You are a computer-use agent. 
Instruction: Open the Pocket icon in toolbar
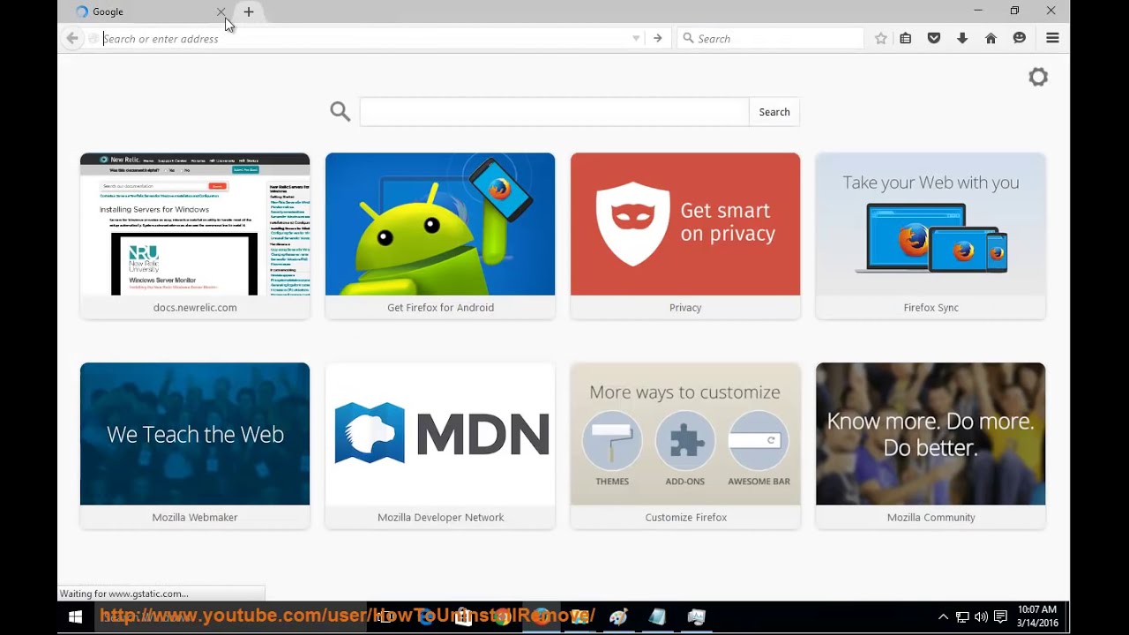(934, 38)
